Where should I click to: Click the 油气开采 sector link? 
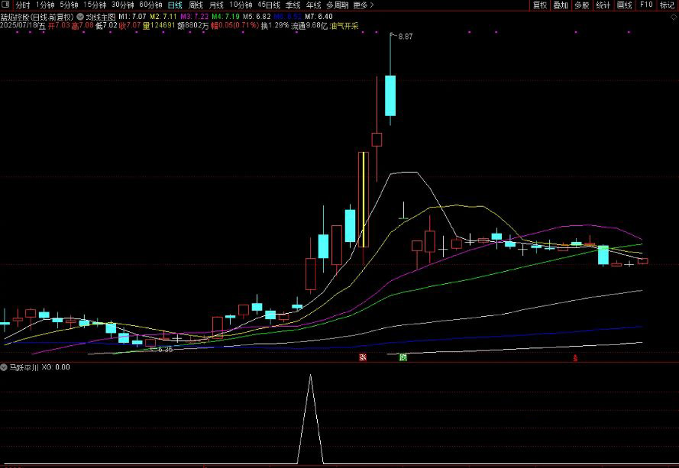tap(344, 25)
